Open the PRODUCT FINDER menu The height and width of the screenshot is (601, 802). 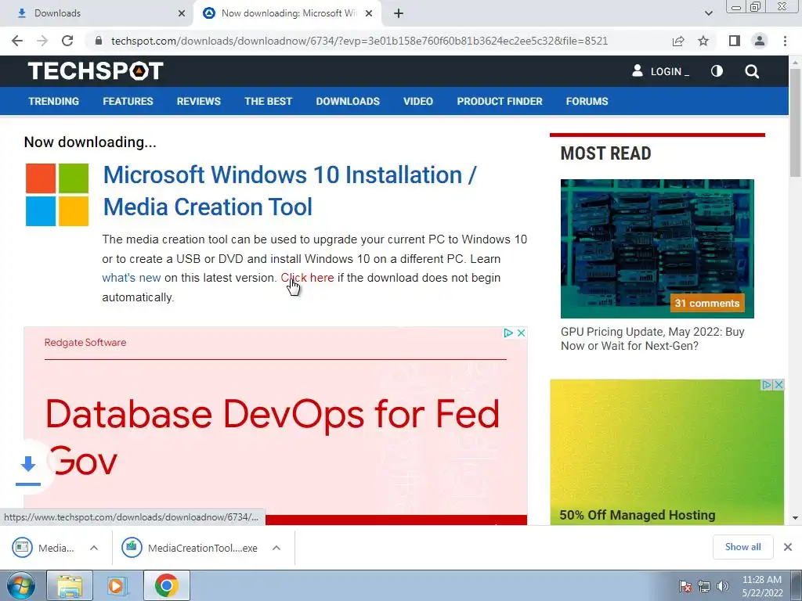[500, 101]
